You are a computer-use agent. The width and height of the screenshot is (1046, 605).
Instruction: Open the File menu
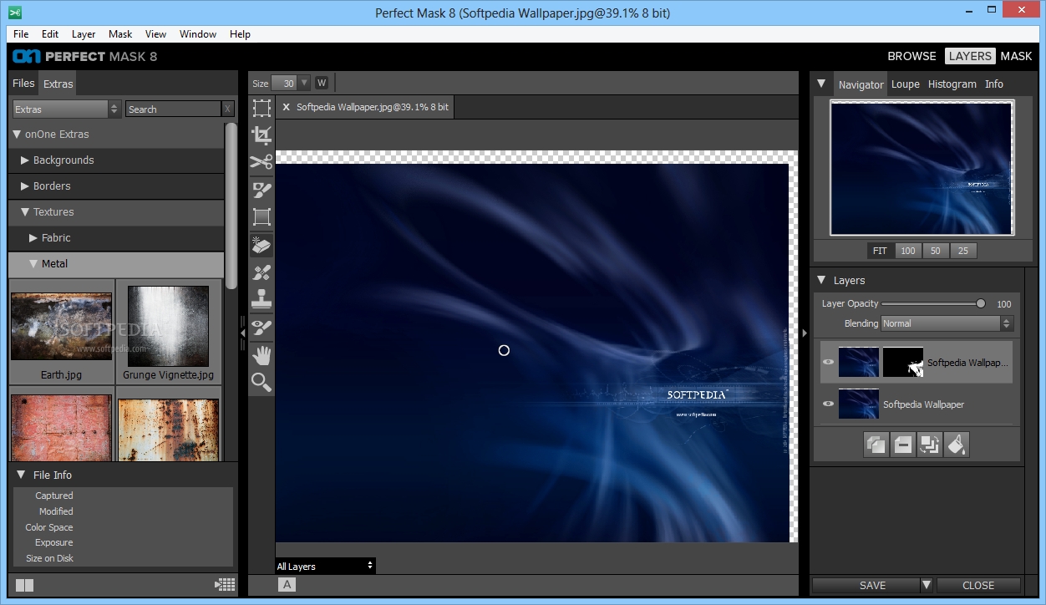coord(21,34)
